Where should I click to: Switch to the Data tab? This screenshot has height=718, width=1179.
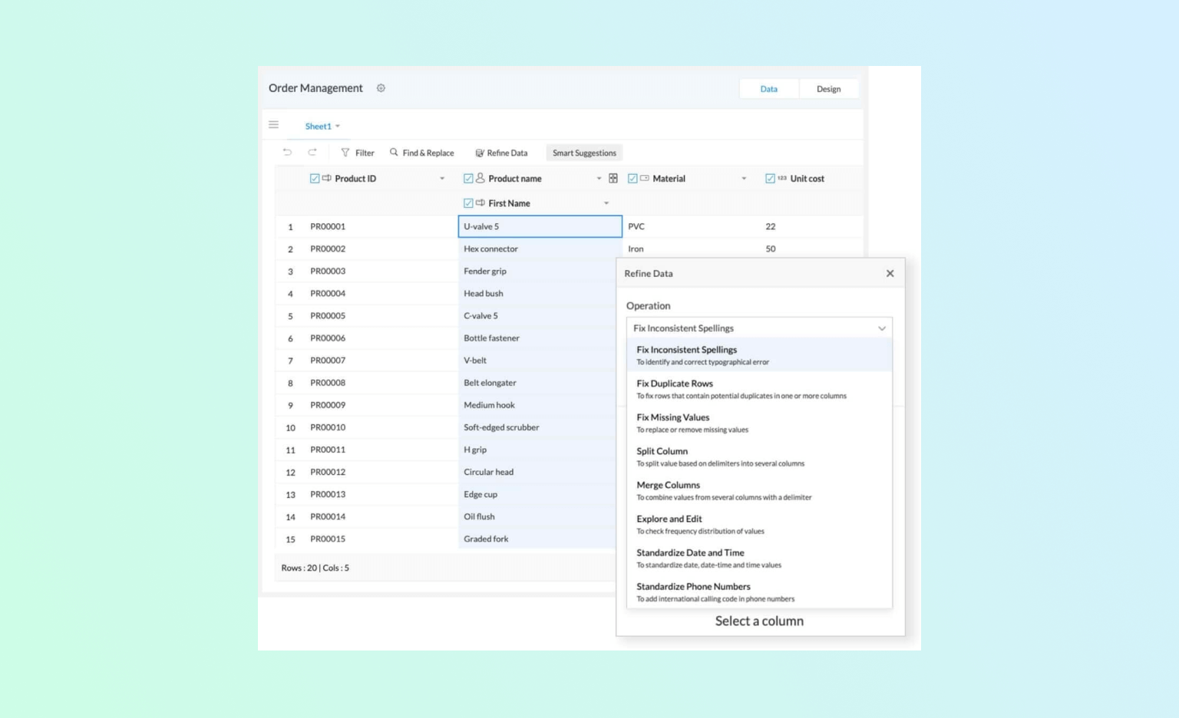click(769, 89)
